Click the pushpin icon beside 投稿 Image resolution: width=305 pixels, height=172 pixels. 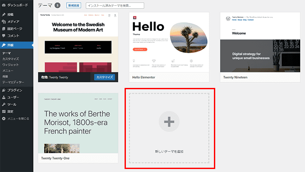[3, 15]
